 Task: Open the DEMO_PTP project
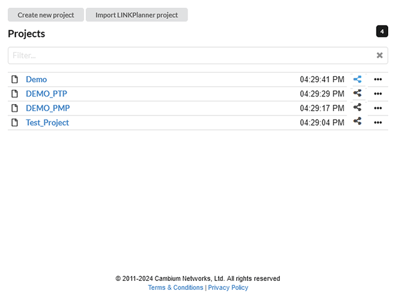coord(46,93)
